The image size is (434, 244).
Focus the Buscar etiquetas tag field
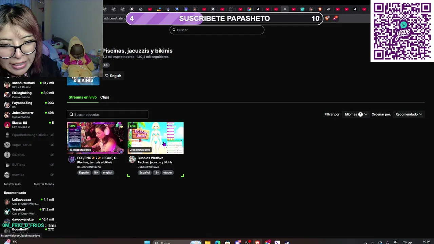(107, 114)
